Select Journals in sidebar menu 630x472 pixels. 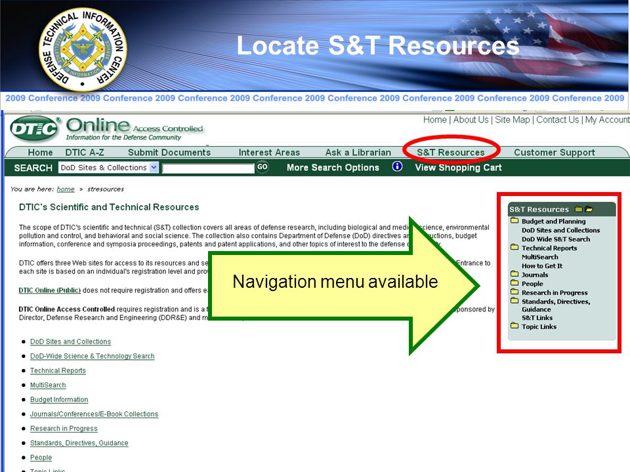point(534,275)
